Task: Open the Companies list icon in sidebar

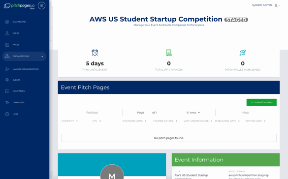Action: (7, 91)
